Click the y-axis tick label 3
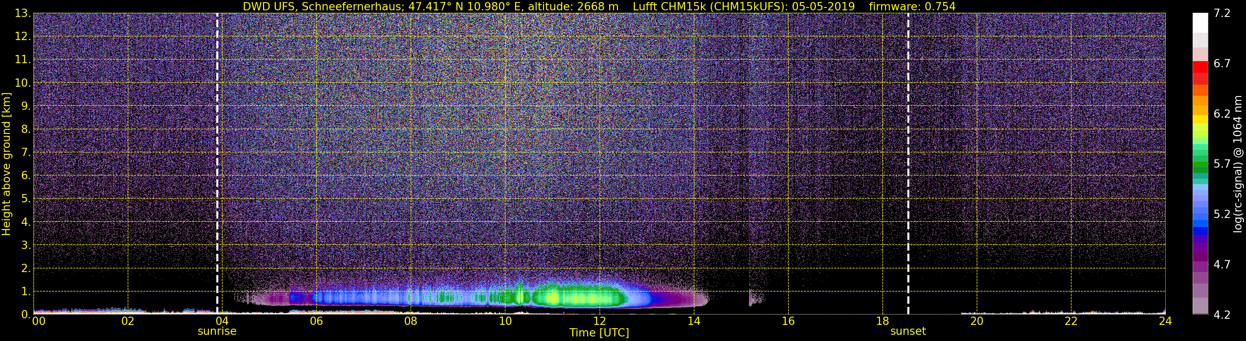1246x341 pixels. [26, 245]
